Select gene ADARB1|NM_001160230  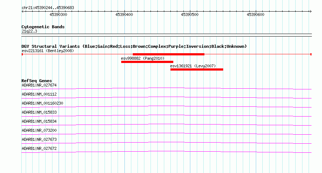coord(42,103)
